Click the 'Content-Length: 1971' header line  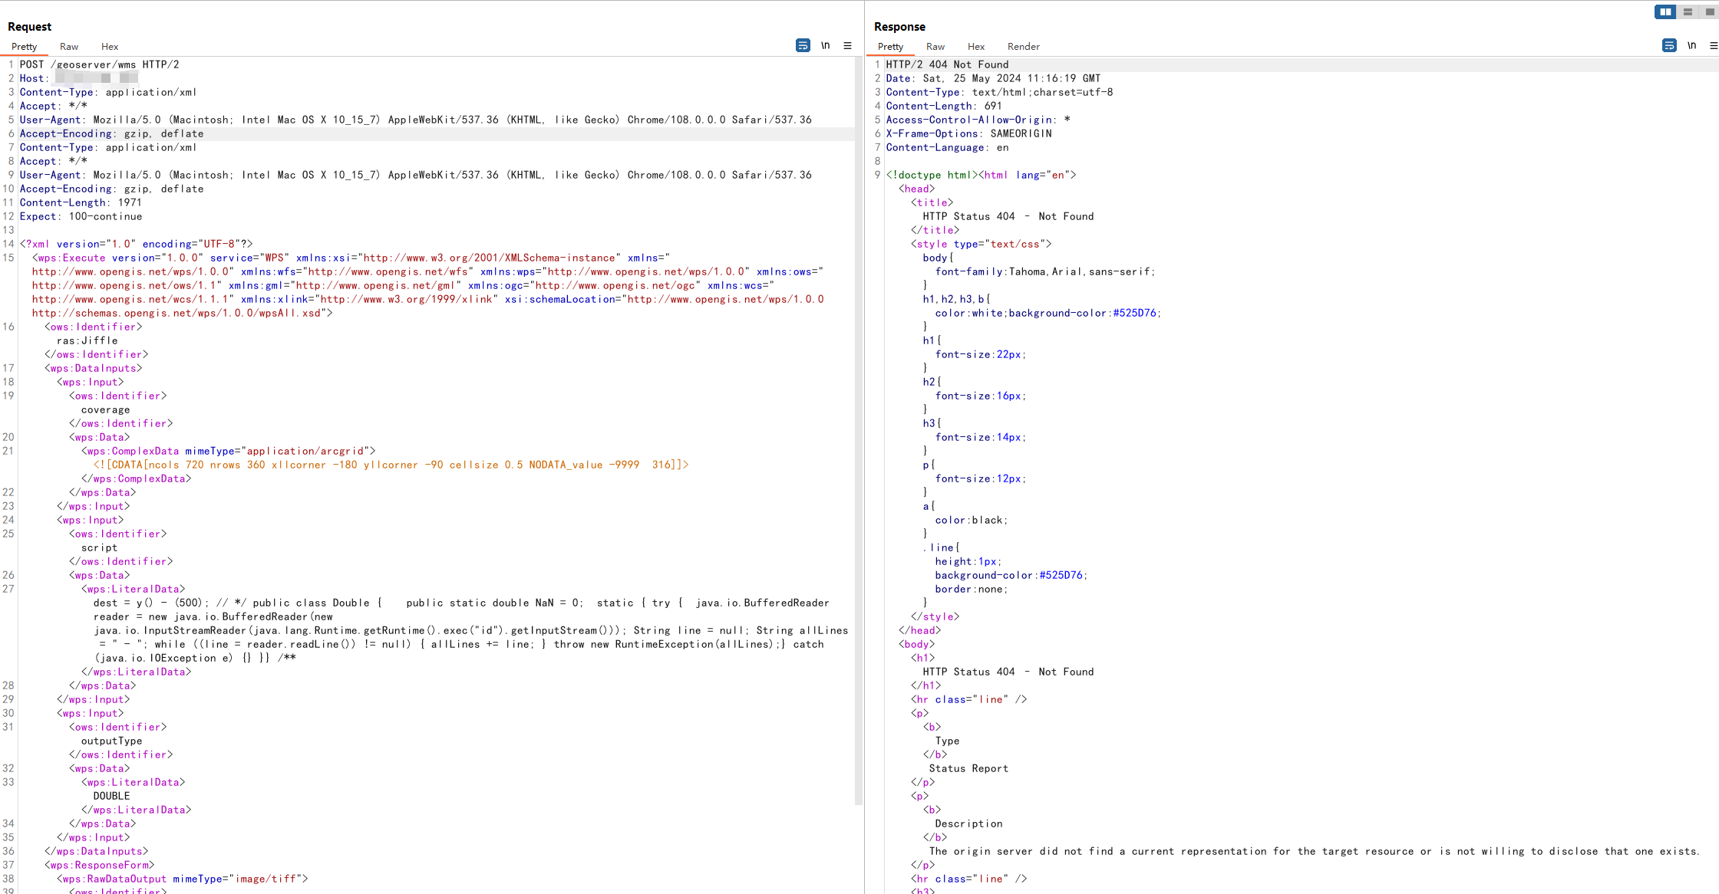click(81, 202)
